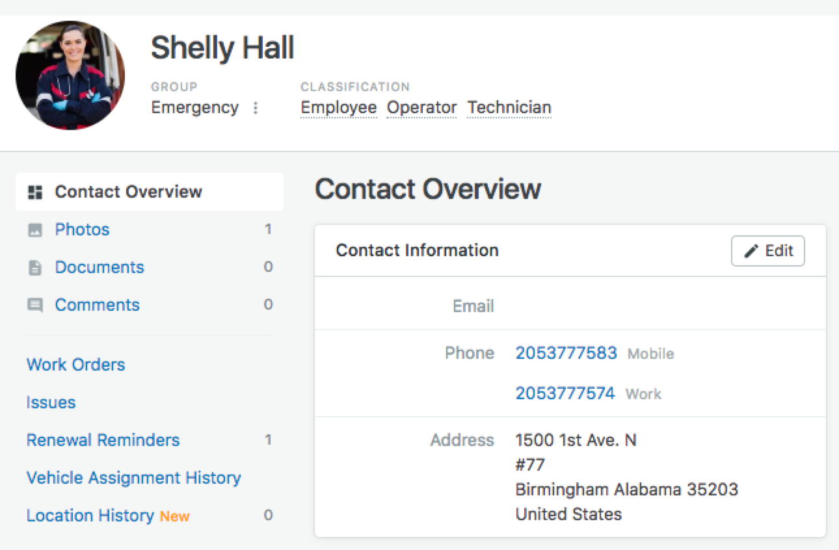
Task: Open Work Orders link
Action: coord(75,365)
